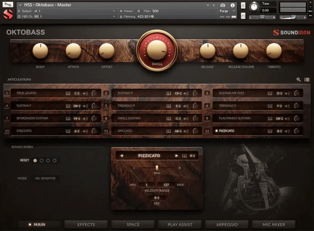Switch to the Play Assist tab
314x231 pixels.
180,225
